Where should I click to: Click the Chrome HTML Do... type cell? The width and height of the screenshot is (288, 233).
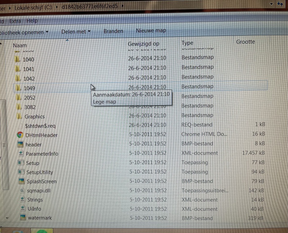[204, 134]
